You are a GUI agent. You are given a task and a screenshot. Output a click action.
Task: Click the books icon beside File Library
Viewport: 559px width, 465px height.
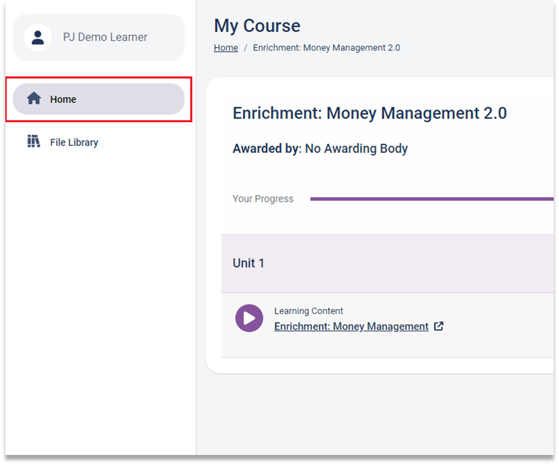[34, 142]
